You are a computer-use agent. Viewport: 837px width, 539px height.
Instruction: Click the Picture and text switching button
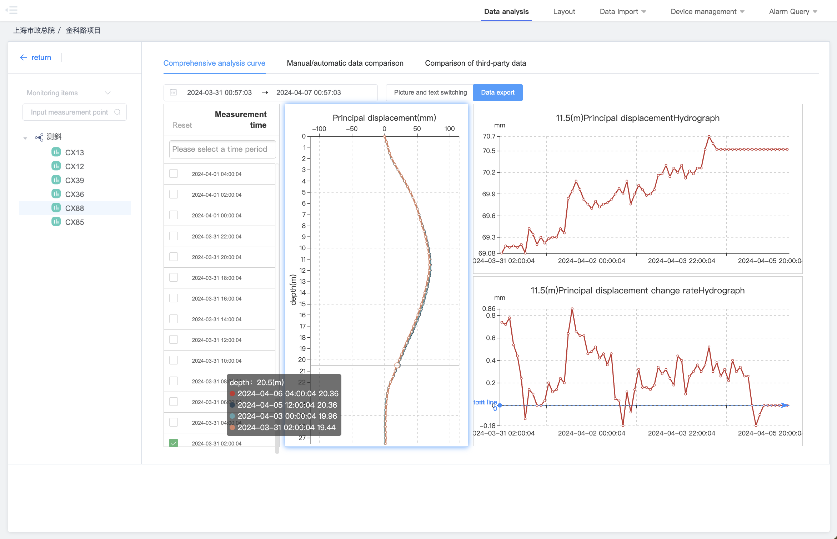[x=430, y=92]
